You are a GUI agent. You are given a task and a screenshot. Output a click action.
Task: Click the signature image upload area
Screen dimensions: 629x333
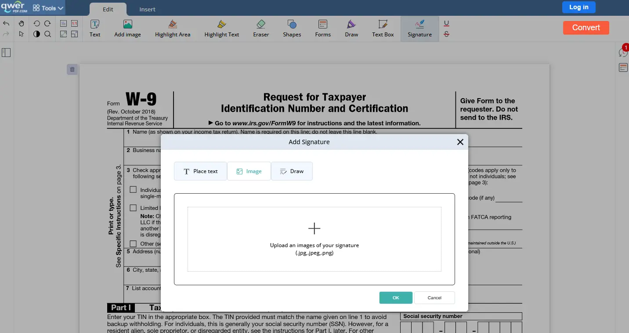tap(314, 239)
